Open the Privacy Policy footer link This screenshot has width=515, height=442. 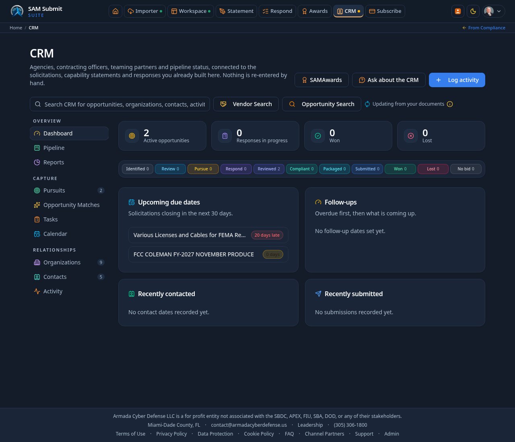(x=171, y=434)
